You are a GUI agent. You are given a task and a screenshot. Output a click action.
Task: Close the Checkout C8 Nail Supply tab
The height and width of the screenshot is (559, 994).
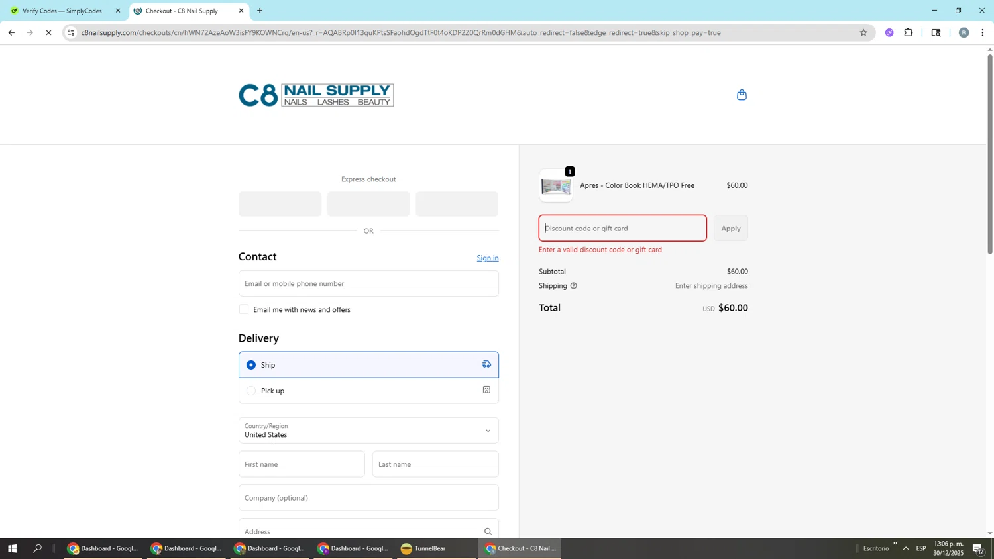(x=241, y=11)
